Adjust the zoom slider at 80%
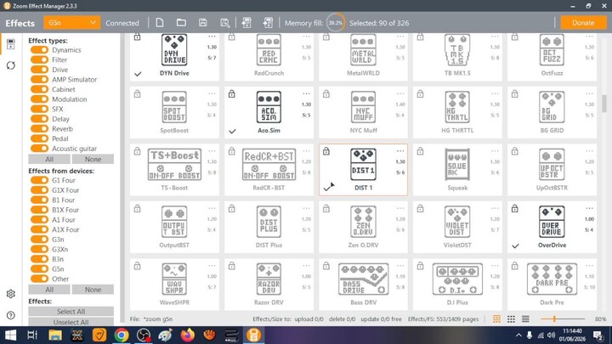This screenshot has height=344, width=612. (554, 319)
